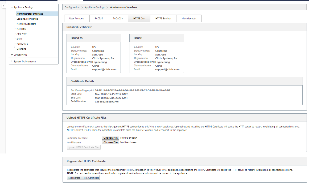Click the Start Date value Mar 20 2017
The width and height of the screenshot is (309, 184).
pyautogui.click(x=111, y=94)
